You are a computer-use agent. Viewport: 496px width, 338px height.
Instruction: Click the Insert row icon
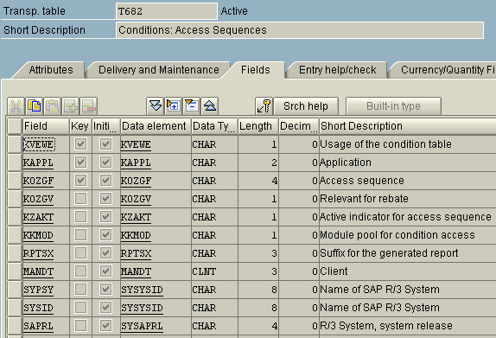[71, 106]
